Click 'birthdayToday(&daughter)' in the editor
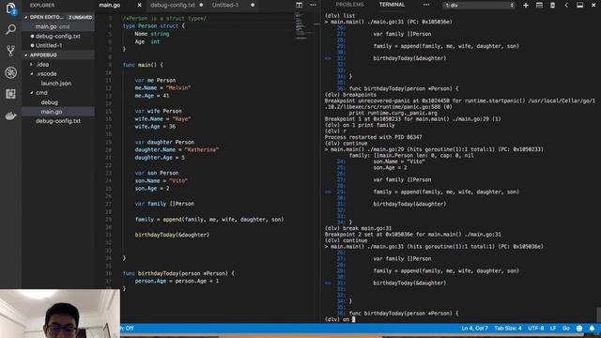Image resolution: width=601 pixels, height=338 pixels. (172, 235)
